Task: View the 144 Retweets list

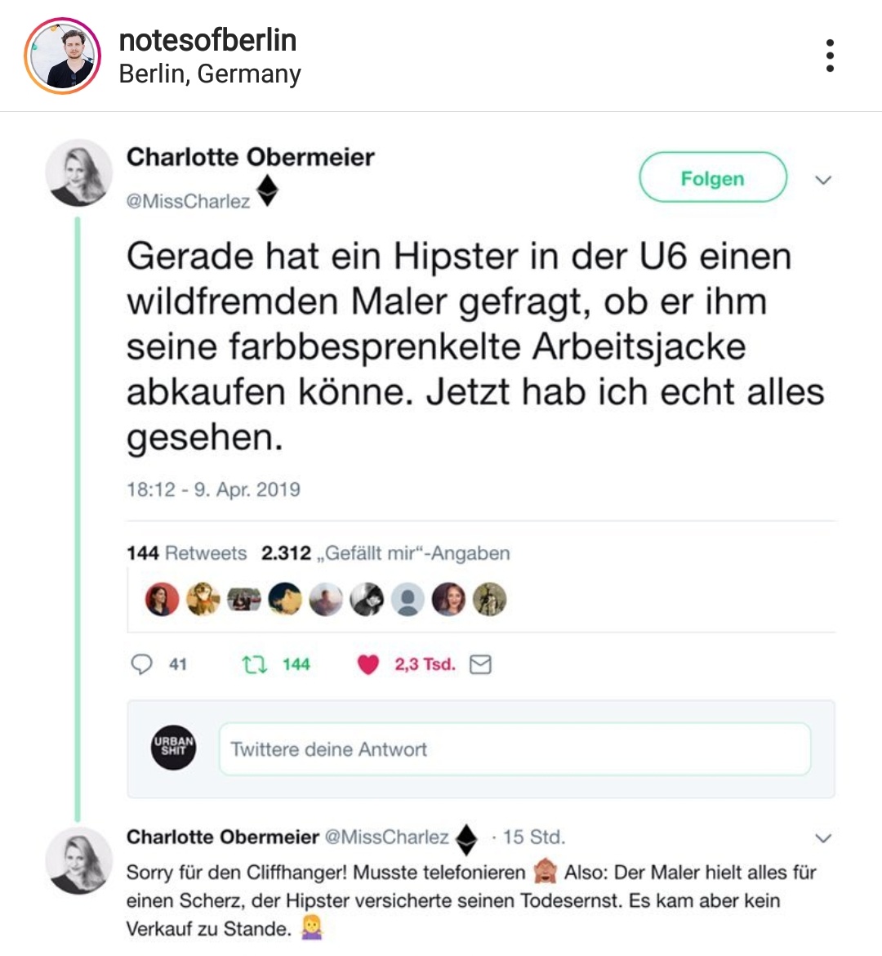Action: [x=186, y=553]
